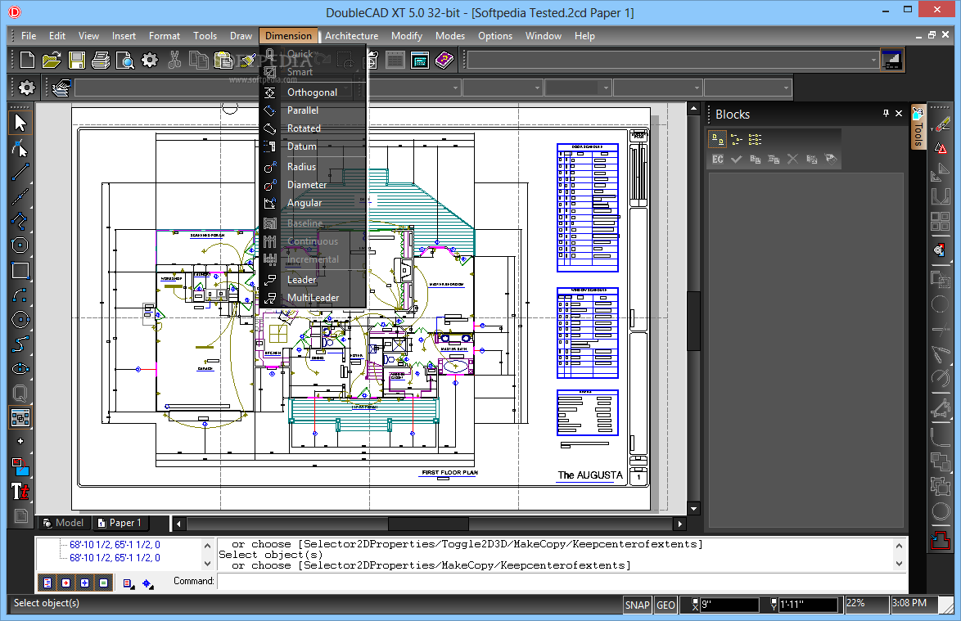Save the drawing with the floppy icon
Viewport: 961px width, 621px height.
pyautogui.click(x=77, y=60)
